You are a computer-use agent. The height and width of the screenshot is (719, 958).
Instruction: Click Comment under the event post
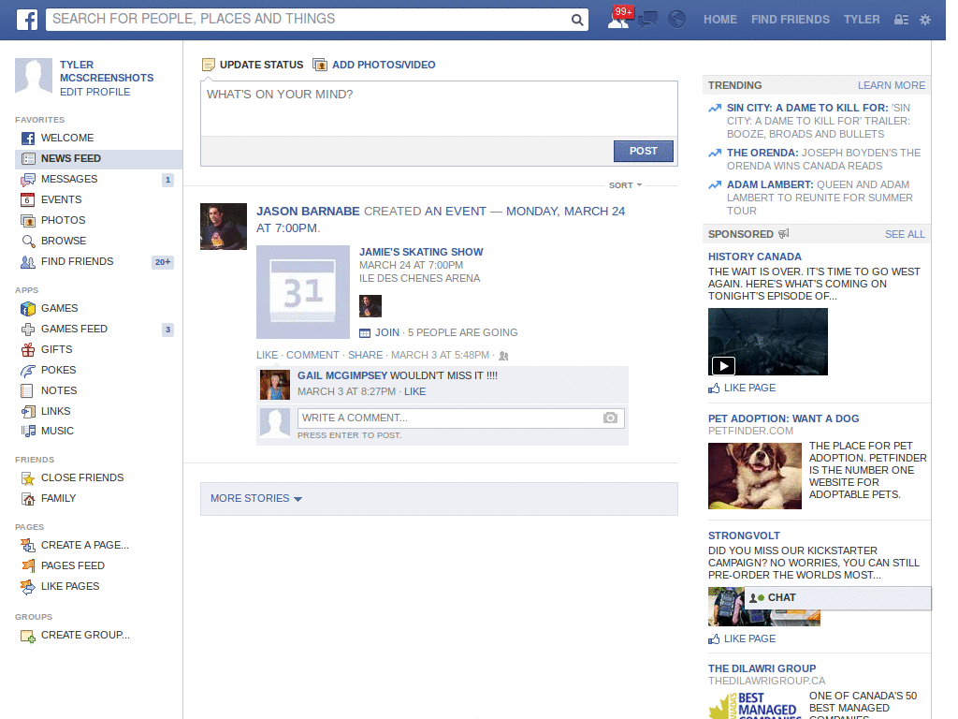click(312, 355)
